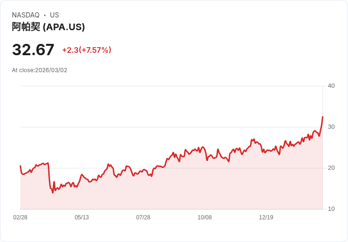The height and width of the screenshot is (242, 348).
Task: Click the pink shaded area under the price line
Action: (x=189, y=189)
